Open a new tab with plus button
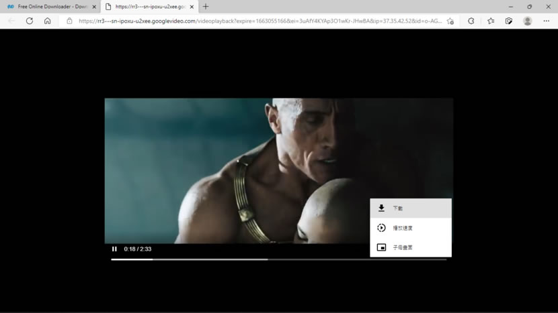558x313 pixels. point(206,7)
